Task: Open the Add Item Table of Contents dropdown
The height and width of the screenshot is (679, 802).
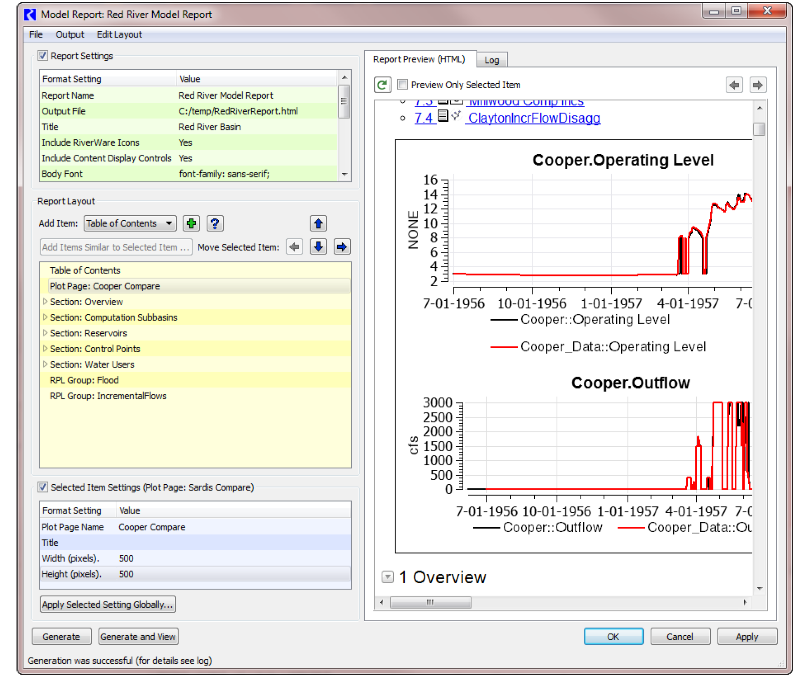Action: pos(130,224)
